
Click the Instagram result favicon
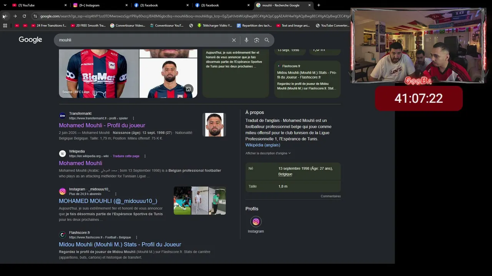point(62,191)
